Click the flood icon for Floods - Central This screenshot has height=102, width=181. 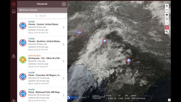click(23, 26)
